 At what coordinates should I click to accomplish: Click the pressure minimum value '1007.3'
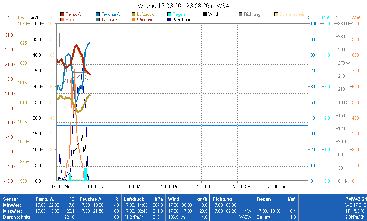tap(156, 205)
